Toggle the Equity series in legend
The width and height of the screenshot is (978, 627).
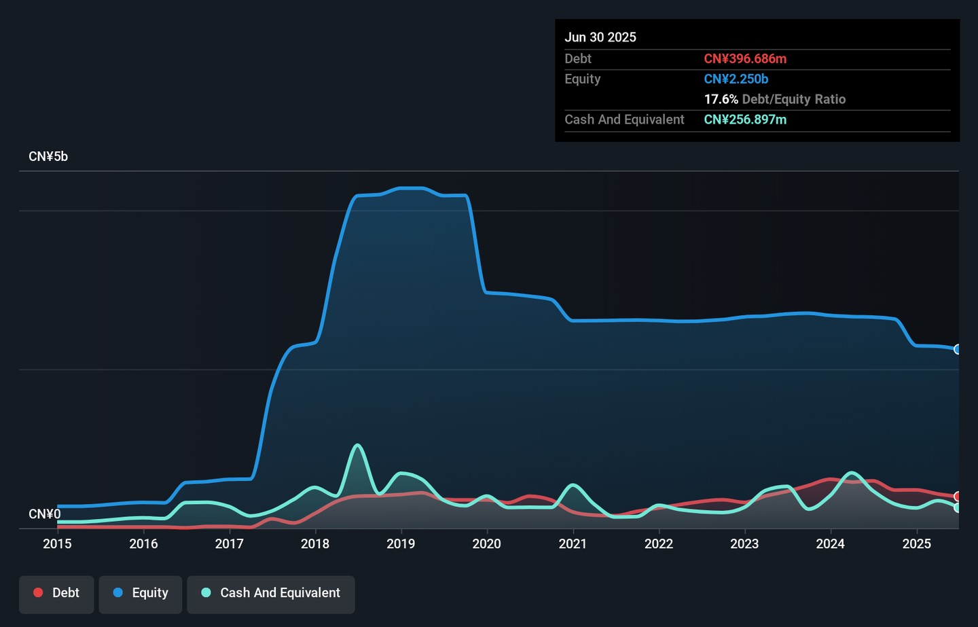(141, 593)
